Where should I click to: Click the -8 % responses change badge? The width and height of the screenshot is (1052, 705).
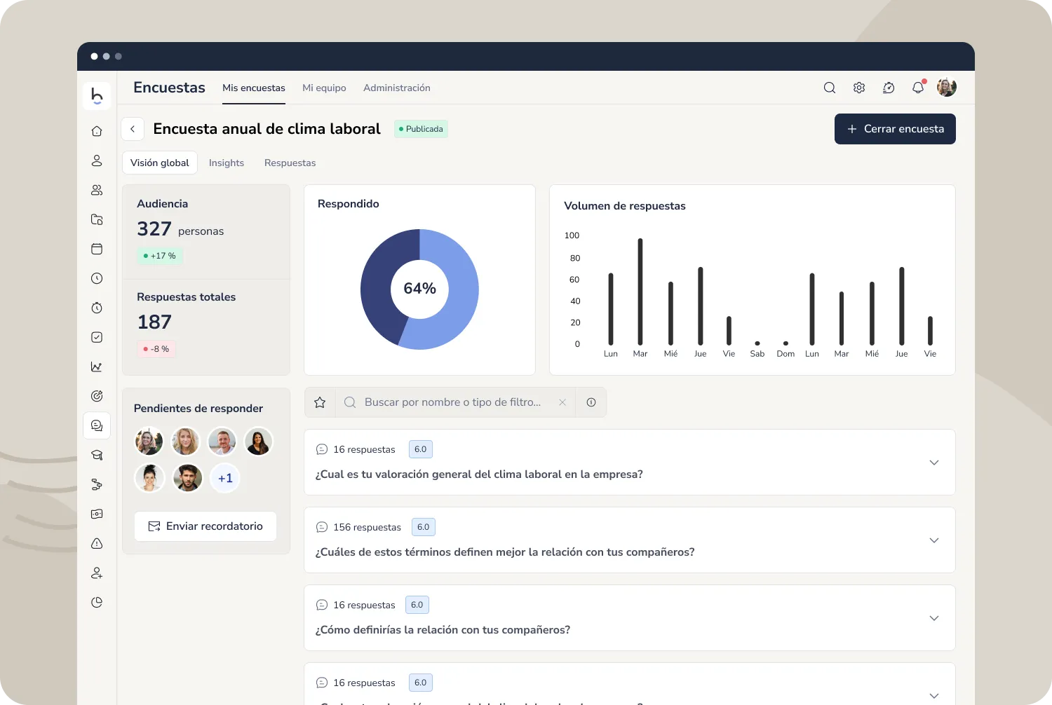(156, 349)
